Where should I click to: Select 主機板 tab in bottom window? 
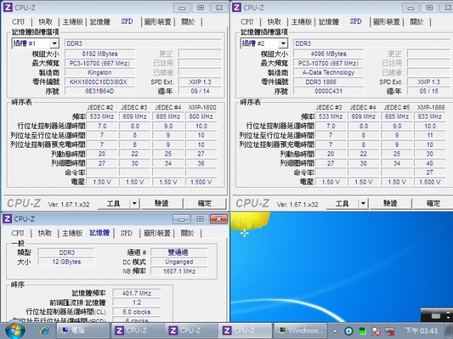pos(72,233)
